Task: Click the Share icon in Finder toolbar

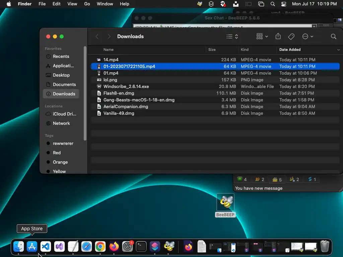Action: coord(278,36)
